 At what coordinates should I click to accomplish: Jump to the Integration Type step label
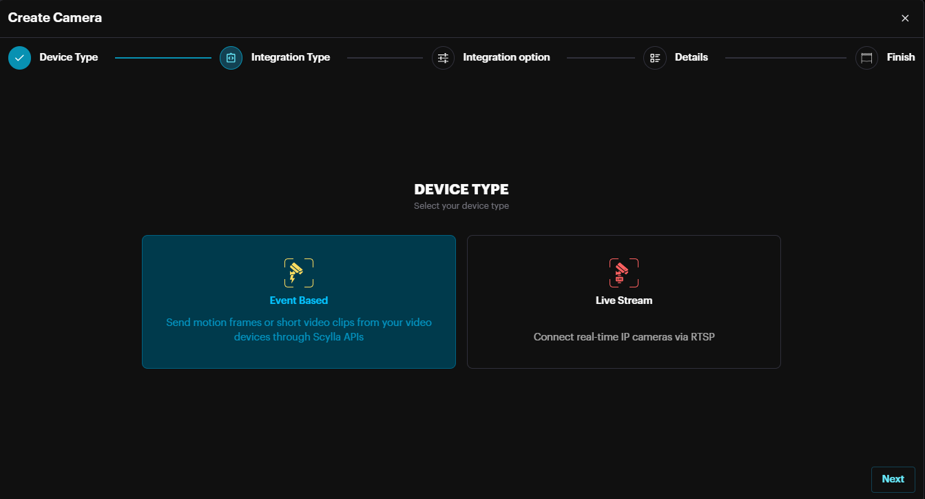(x=290, y=57)
